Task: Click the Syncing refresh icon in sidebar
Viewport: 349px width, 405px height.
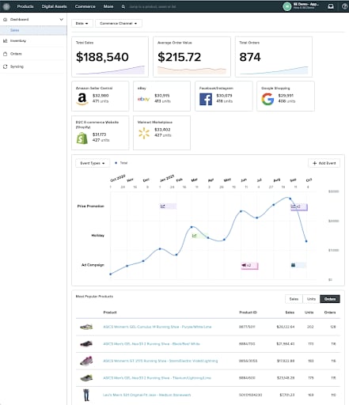Action: 5,66
